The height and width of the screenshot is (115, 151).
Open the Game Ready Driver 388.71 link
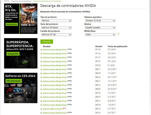point(55,69)
